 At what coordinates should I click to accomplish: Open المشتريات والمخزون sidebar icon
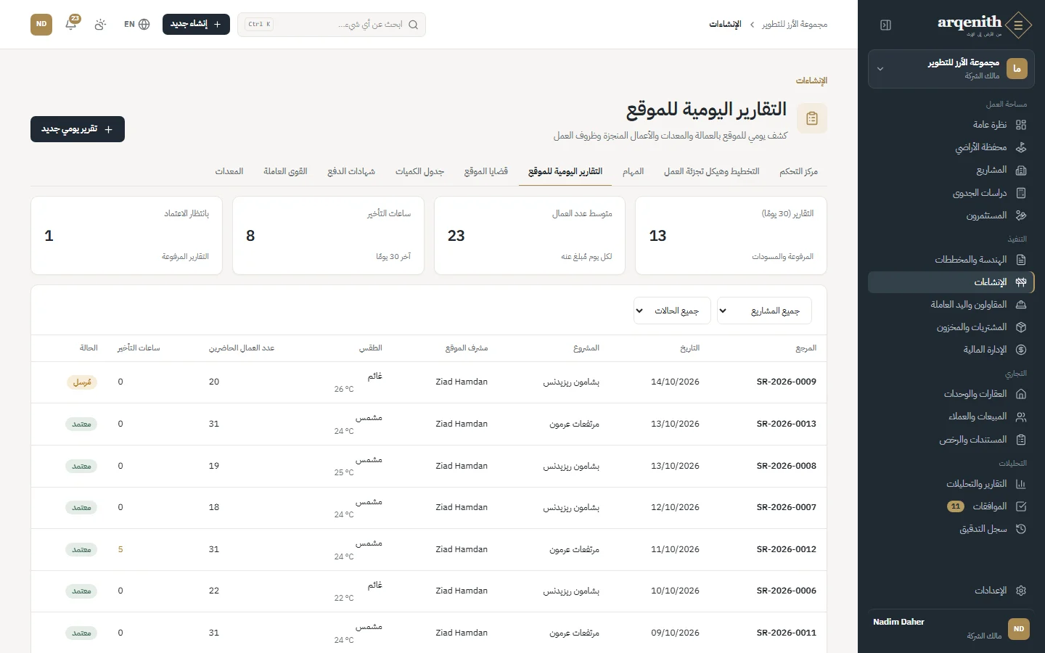click(1021, 327)
